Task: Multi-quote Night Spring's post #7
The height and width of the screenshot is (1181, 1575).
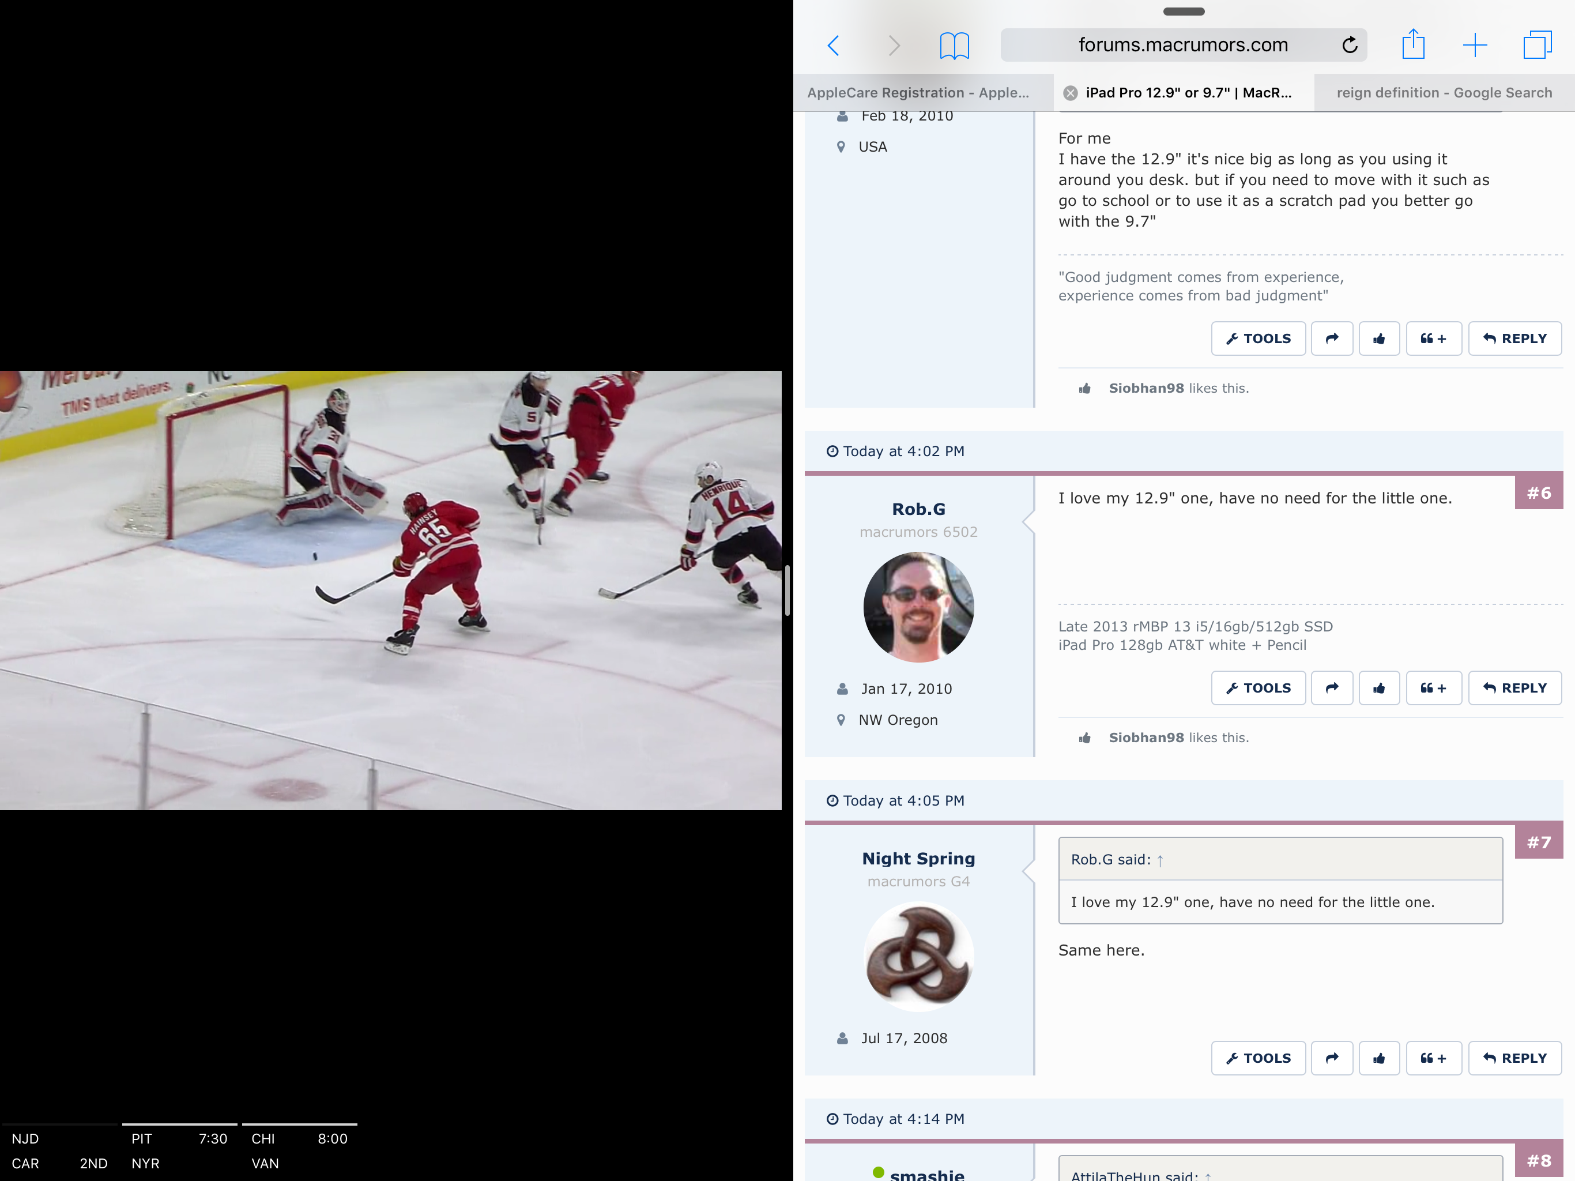Action: pos(1433,1058)
